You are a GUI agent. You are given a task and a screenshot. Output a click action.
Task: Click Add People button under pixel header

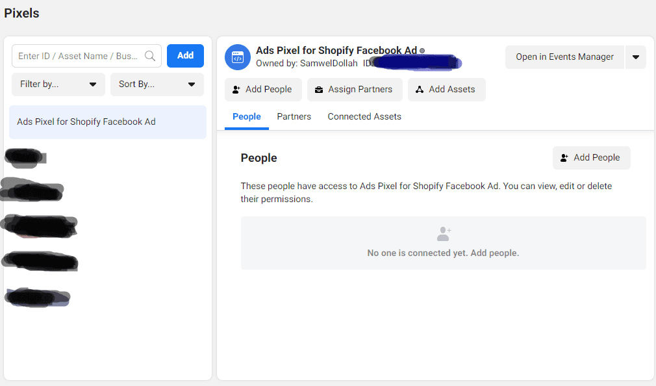tap(263, 90)
